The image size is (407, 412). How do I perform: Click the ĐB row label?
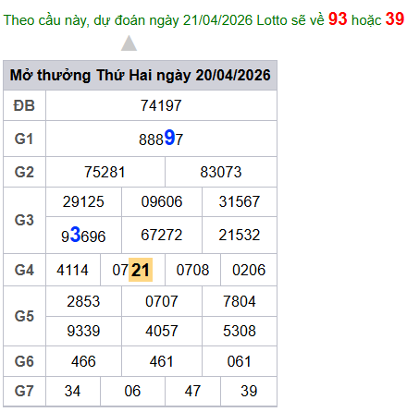[24, 105]
